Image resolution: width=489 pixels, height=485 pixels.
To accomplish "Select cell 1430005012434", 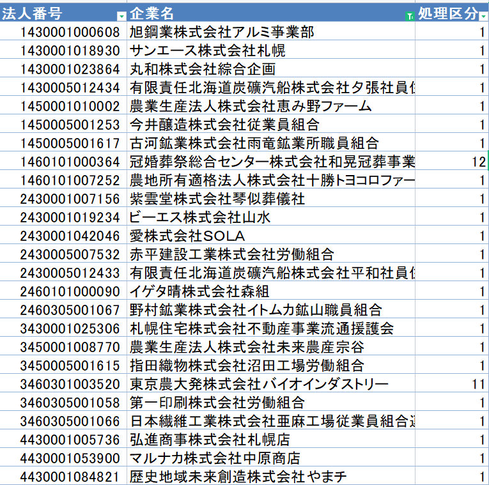I will pyautogui.click(x=63, y=87).
